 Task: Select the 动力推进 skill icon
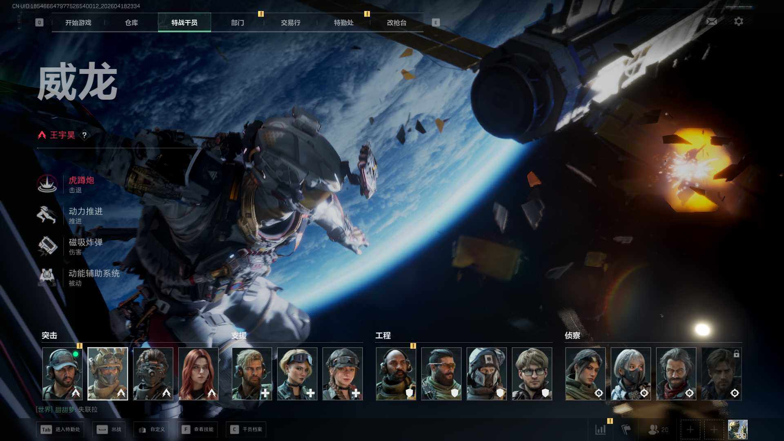(47, 215)
